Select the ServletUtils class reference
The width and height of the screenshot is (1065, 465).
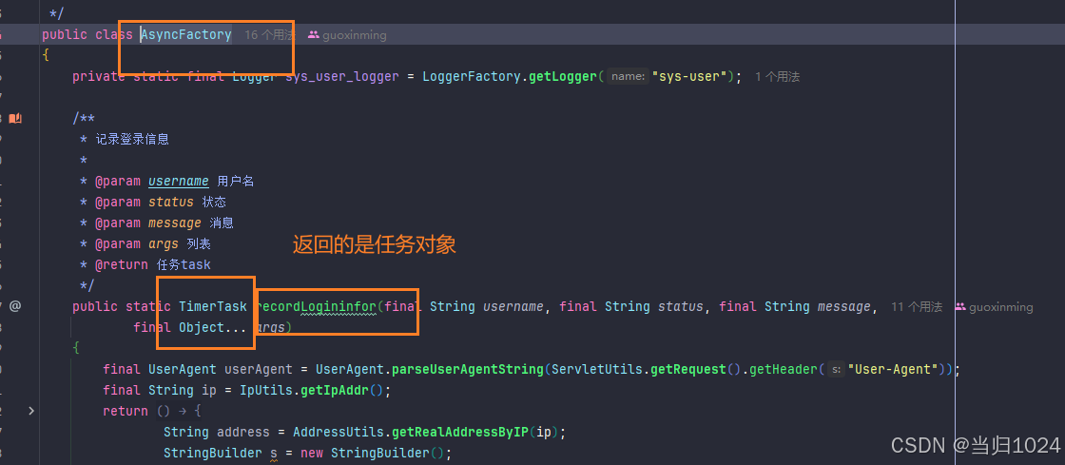coord(597,369)
